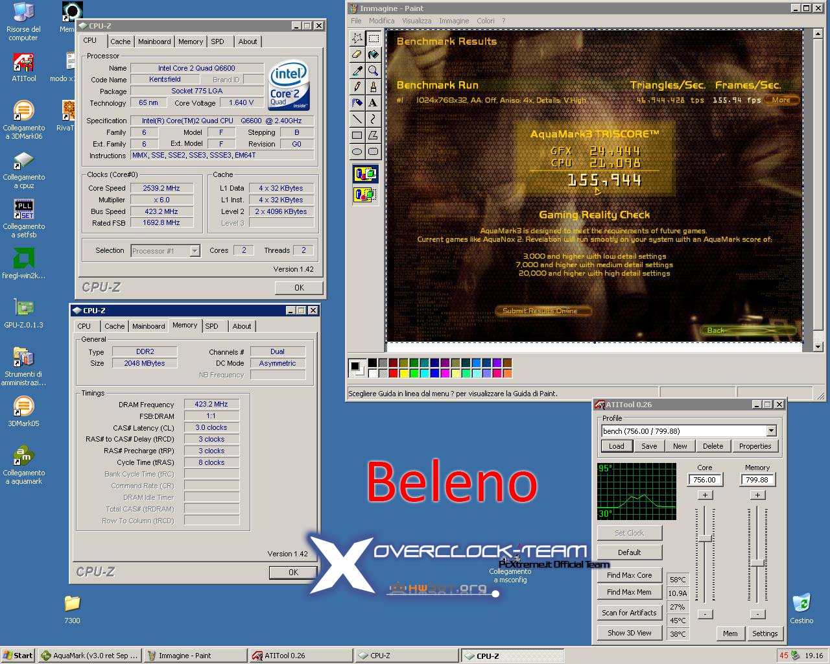
Task: Pick the Airbrush spray tool
Action: click(x=357, y=102)
